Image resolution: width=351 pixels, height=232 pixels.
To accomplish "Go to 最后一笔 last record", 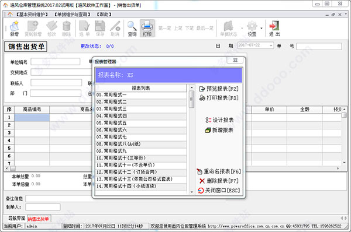I will [205, 29].
